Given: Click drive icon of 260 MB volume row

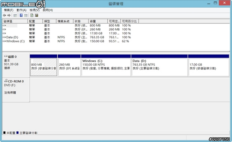Looking at the screenshot, I should pos(4,29).
